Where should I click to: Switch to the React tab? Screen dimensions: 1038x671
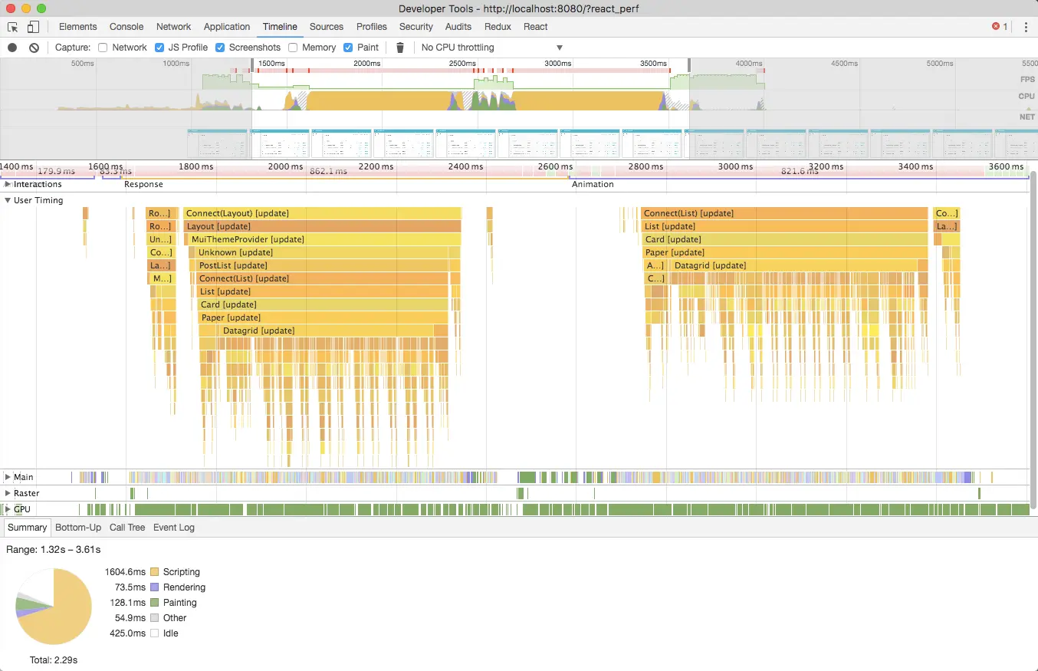[535, 27]
